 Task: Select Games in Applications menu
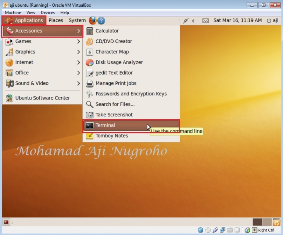42,41
